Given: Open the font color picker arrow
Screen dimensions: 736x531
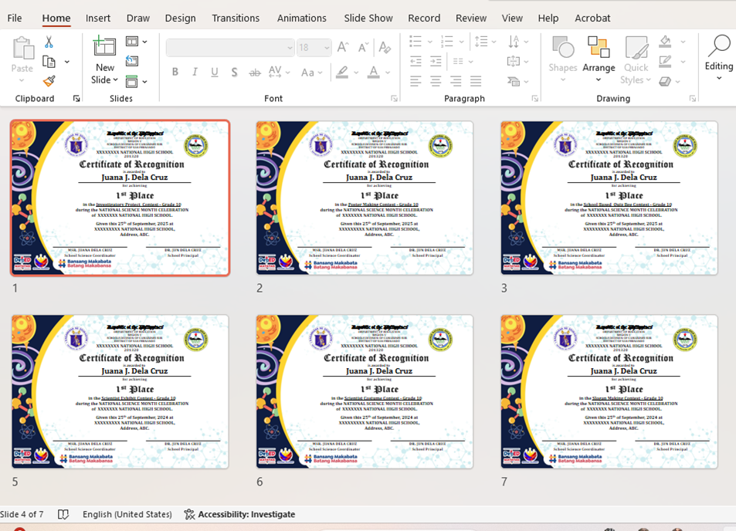Looking at the screenshot, I should click(388, 73).
